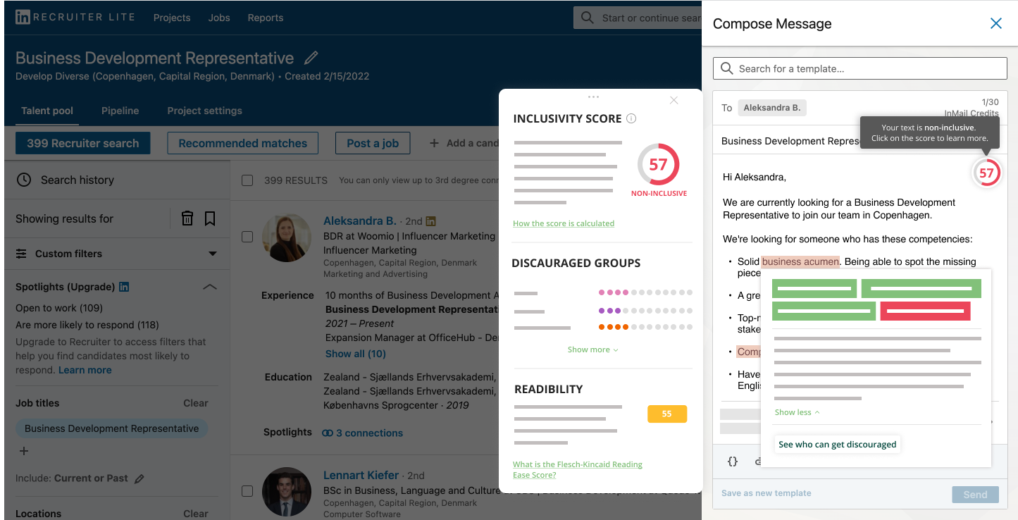Open the Projects menu
The height and width of the screenshot is (520, 1018).
(172, 18)
